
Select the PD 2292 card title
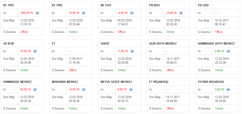tap(203, 5)
